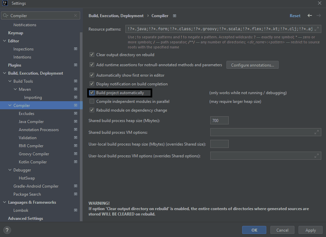Toggle Automatically show first error in editor
The image size is (326, 237).
click(x=92, y=75)
